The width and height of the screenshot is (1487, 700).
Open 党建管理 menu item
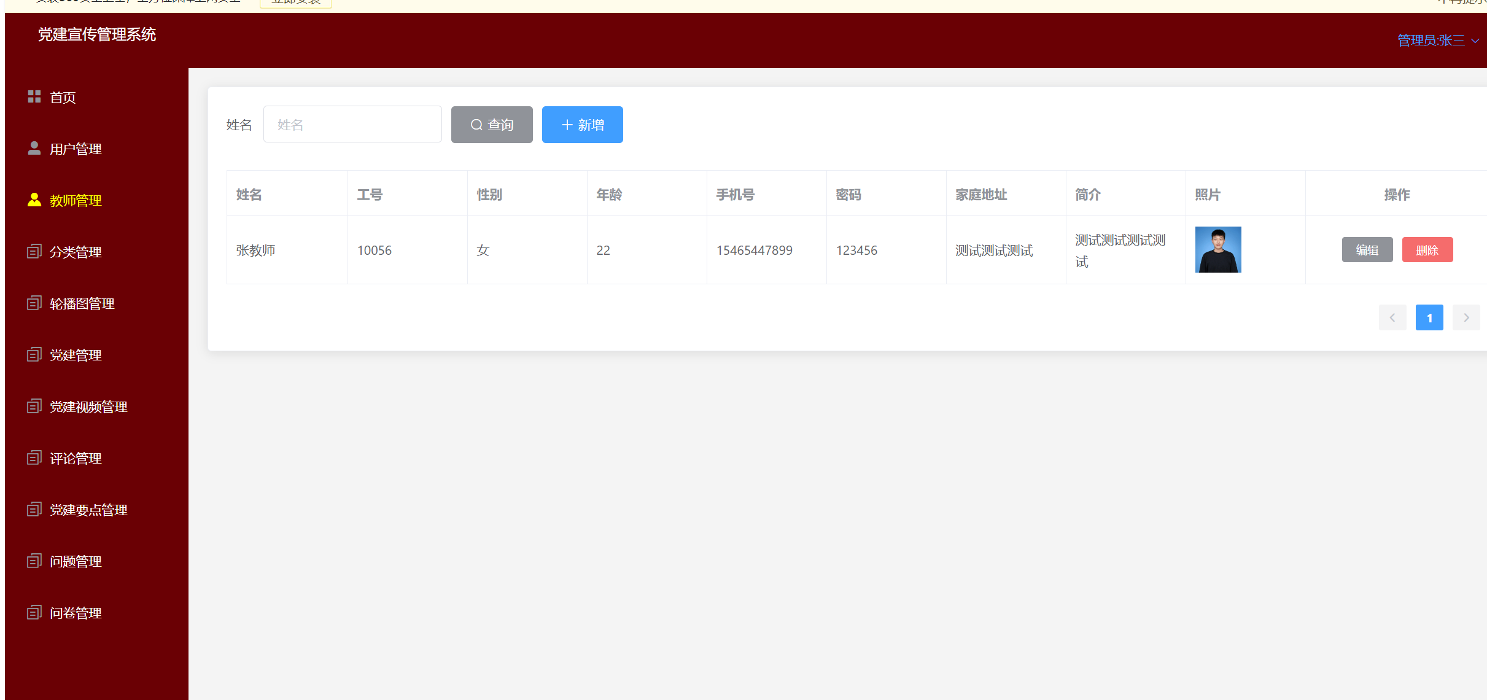(96, 355)
